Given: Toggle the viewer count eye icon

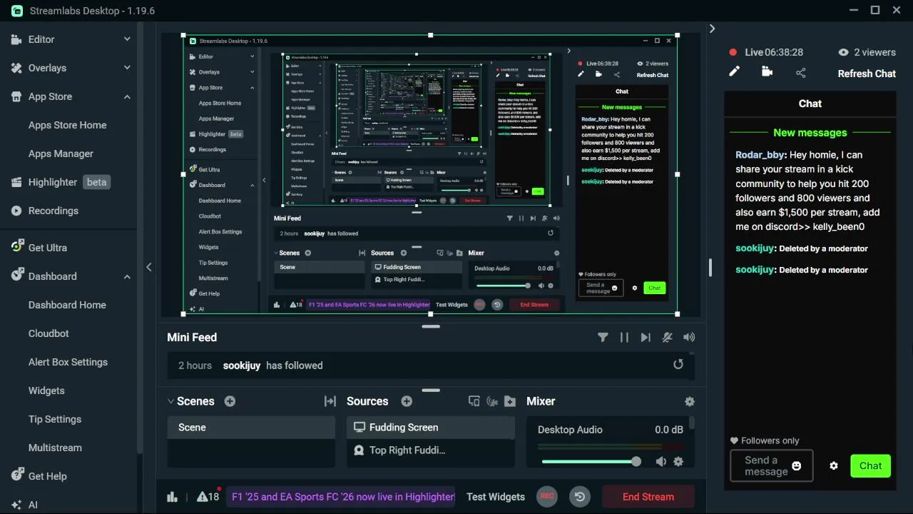Looking at the screenshot, I should [844, 52].
